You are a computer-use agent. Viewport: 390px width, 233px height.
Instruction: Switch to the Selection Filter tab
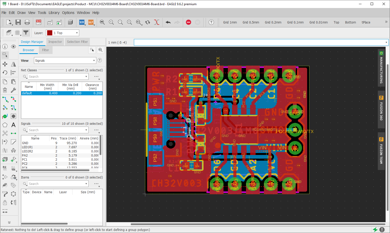[77, 42]
